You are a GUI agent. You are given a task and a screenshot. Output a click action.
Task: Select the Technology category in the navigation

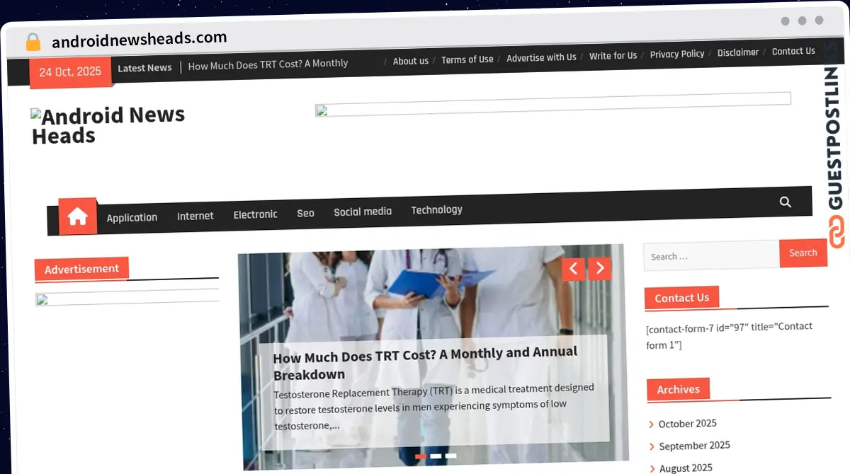point(437,209)
